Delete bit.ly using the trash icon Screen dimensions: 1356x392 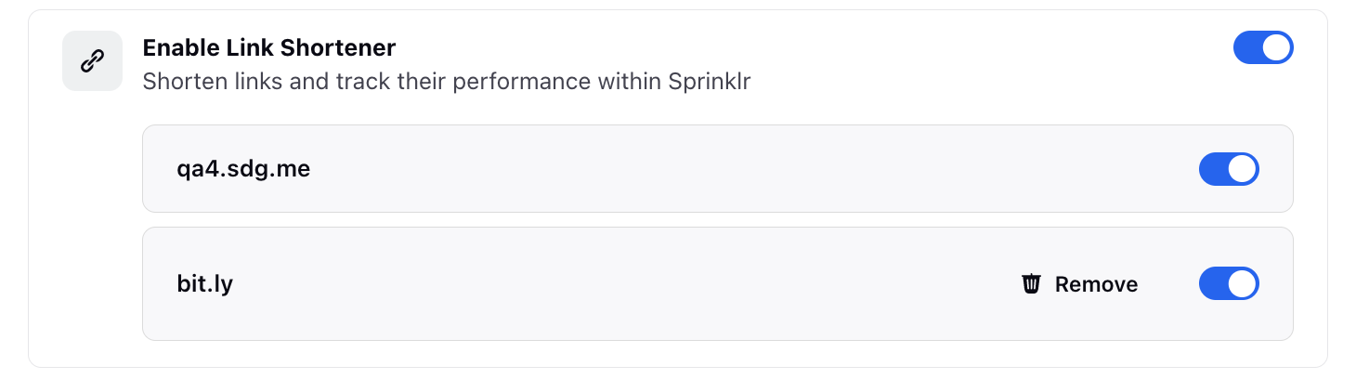[x=1031, y=283]
